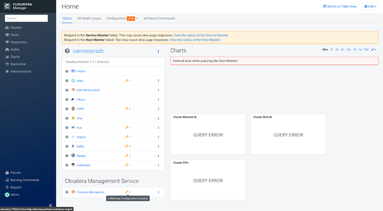The width and height of the screenshot is (383, 211).
Task: Switch to the All Health Issues tab
Action: (89, 18)
